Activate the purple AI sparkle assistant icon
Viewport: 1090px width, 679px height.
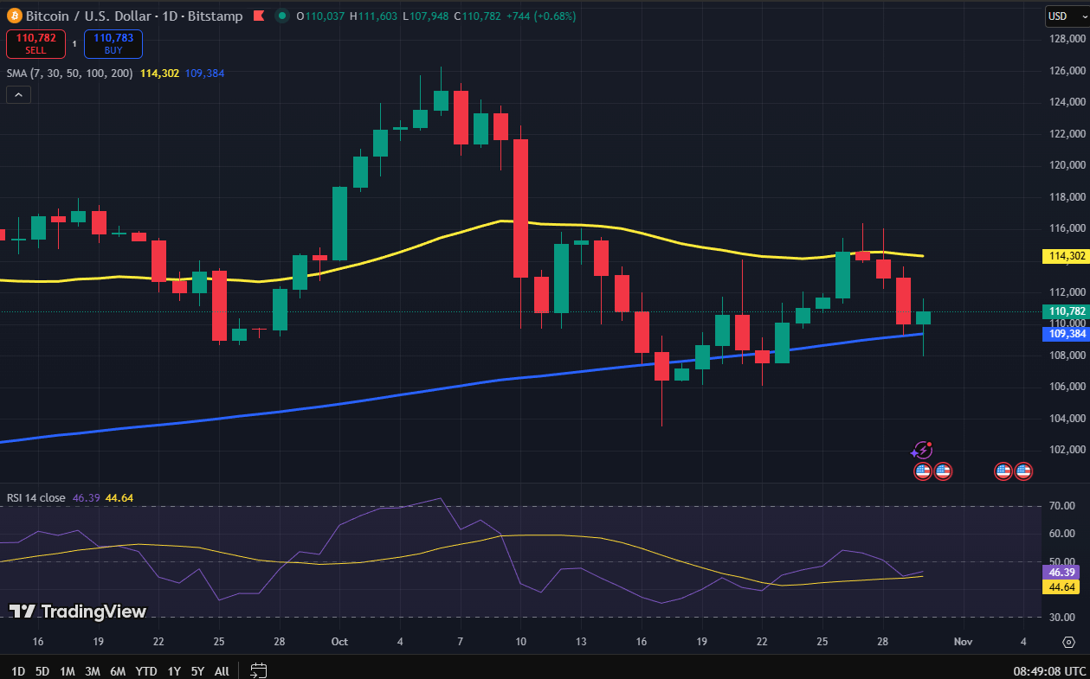(x=922, y=450)
